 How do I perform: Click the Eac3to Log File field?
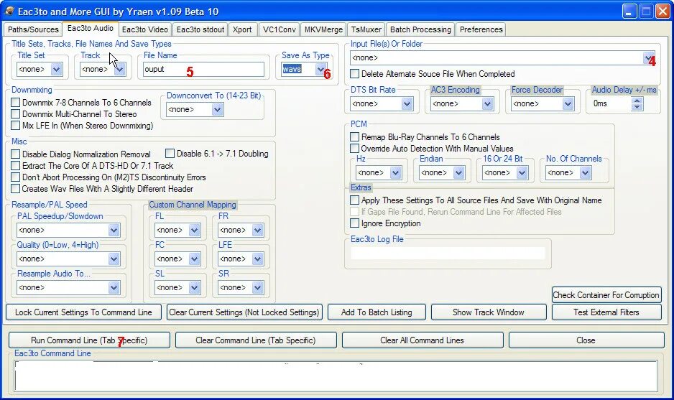[x=448, y=253]
